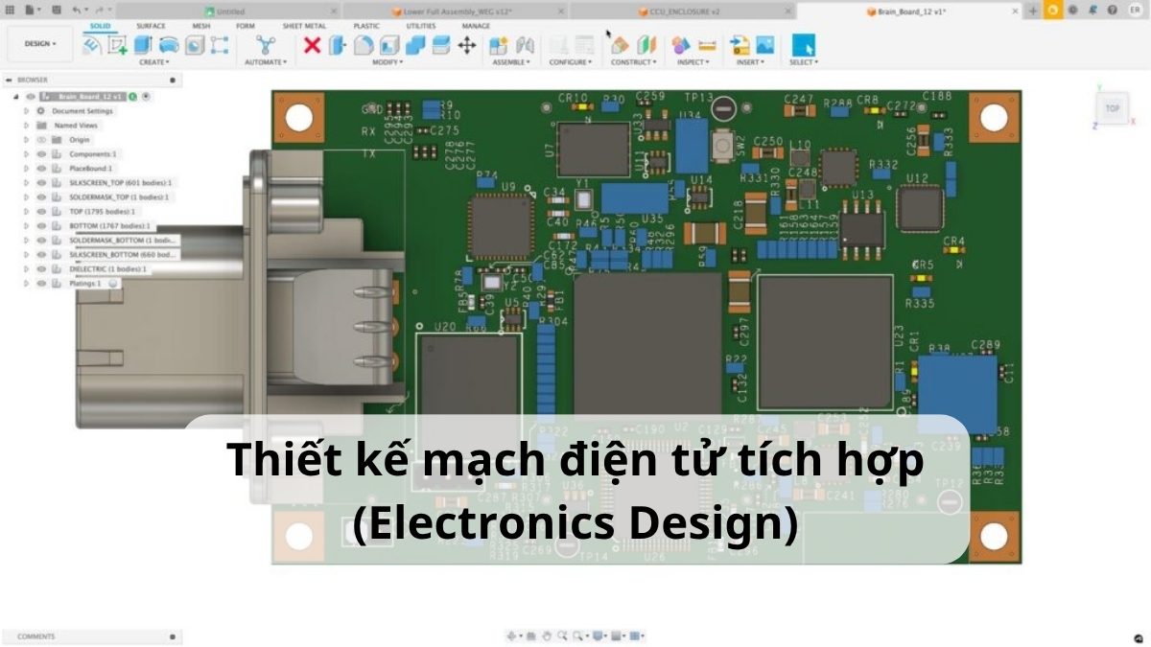Toggle visibility of PlaceBound:1
Image resolution: width=1151 pixels, height=647 pixels.
(x=41, y=169)
